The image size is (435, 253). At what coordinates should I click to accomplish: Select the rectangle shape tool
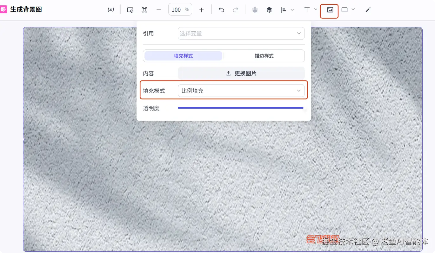[x=345, y=10]
